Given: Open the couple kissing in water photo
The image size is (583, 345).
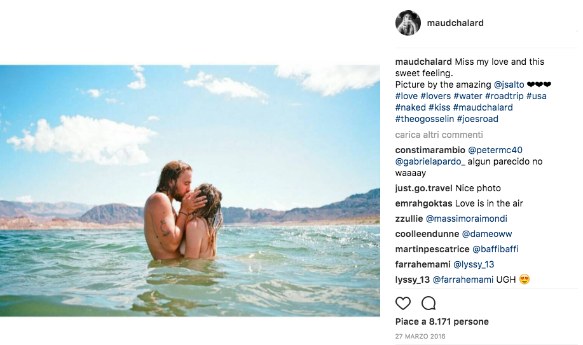Looking at the screenshot, I should click(190, 190).
